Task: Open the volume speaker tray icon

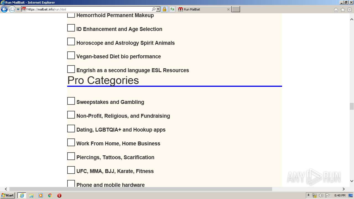Action: 321,195
